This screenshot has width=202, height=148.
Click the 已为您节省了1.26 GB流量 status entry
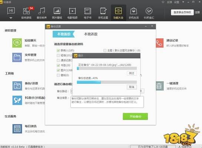coord(153,147)
